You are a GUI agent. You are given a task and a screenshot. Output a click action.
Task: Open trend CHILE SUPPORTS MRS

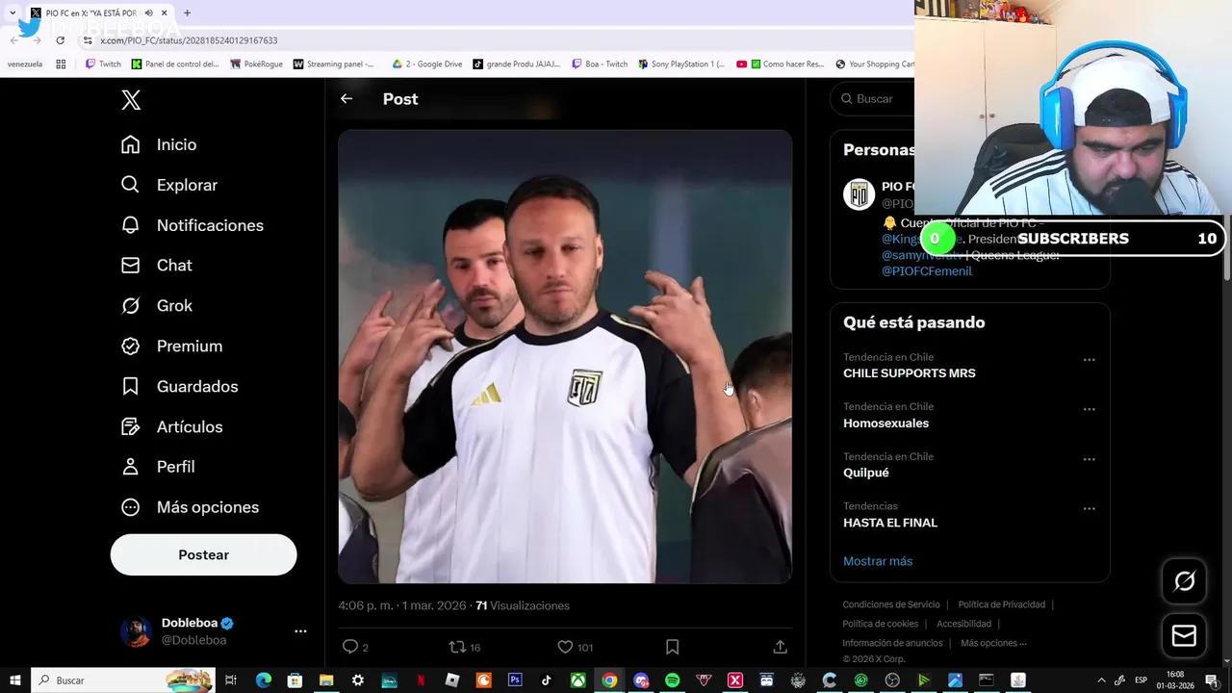[910, 373]
